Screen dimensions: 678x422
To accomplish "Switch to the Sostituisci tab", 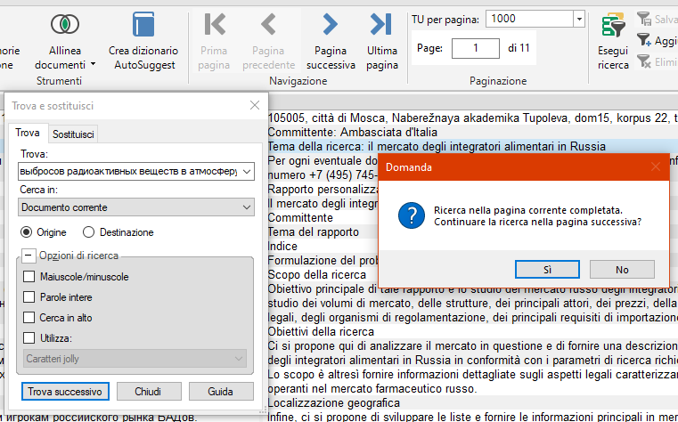I will tap(73, 134).
